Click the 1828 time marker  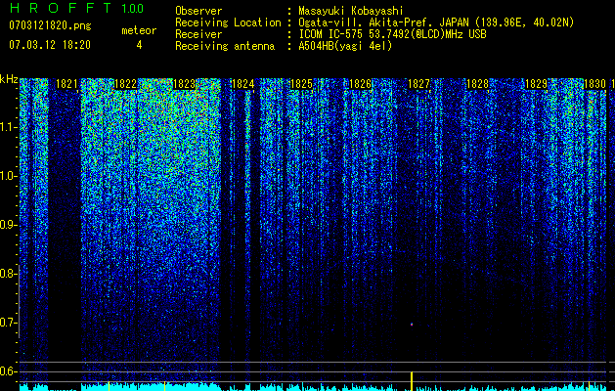click(478, 84)
